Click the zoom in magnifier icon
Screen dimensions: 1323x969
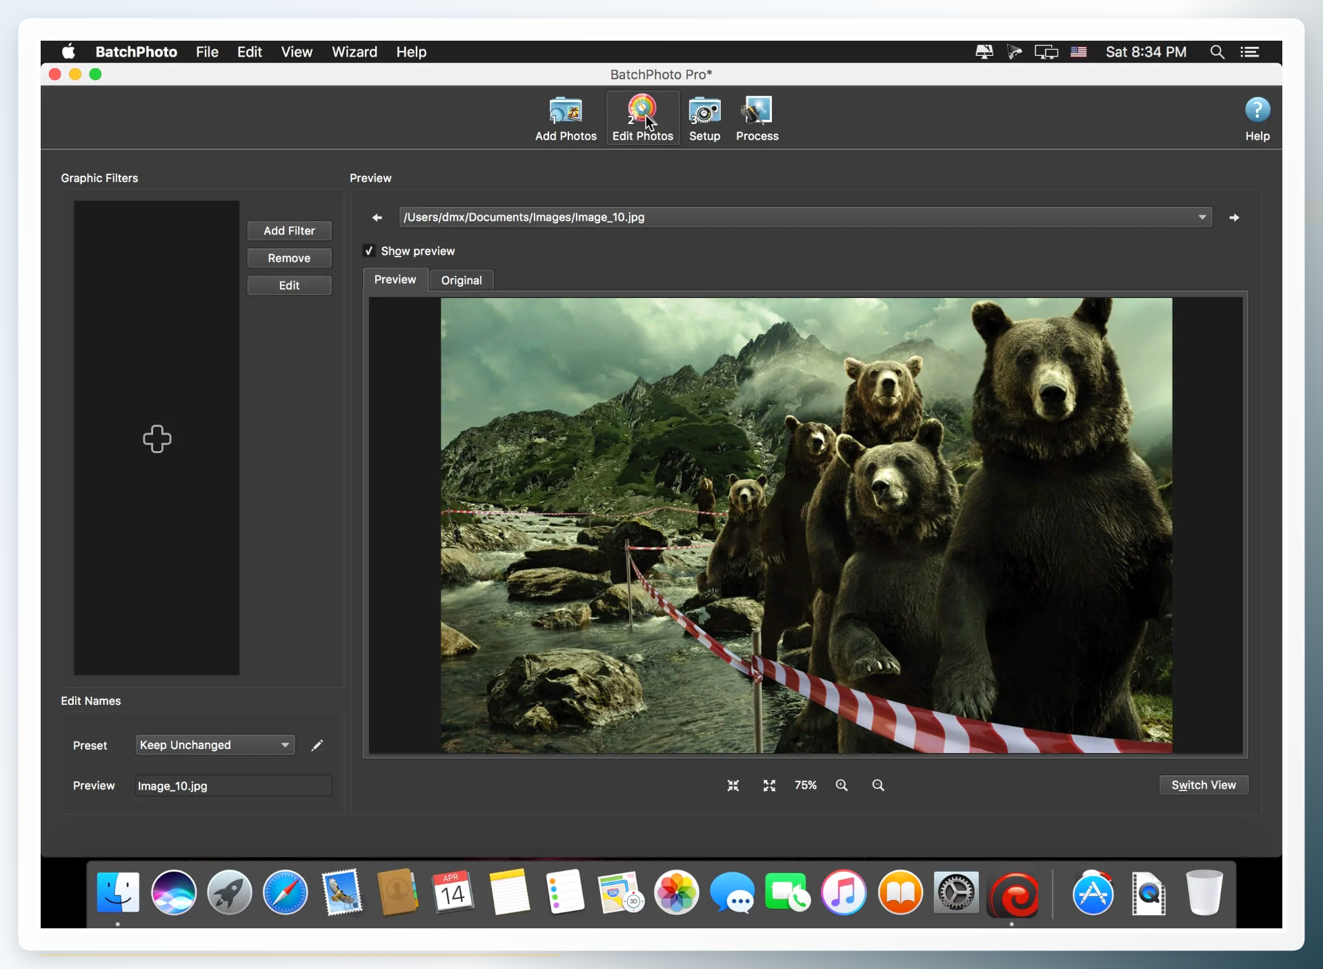point(842,785)
